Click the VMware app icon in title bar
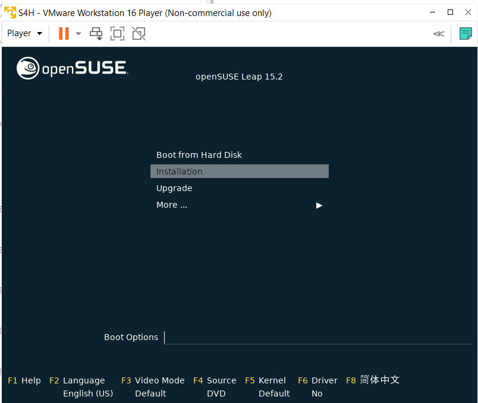The width and height of the screenshot is (478, 403). tap(10, 12)
